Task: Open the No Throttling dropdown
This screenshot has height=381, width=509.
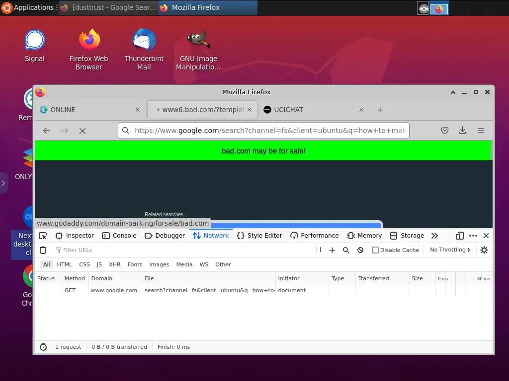Action: pos(450,250)
